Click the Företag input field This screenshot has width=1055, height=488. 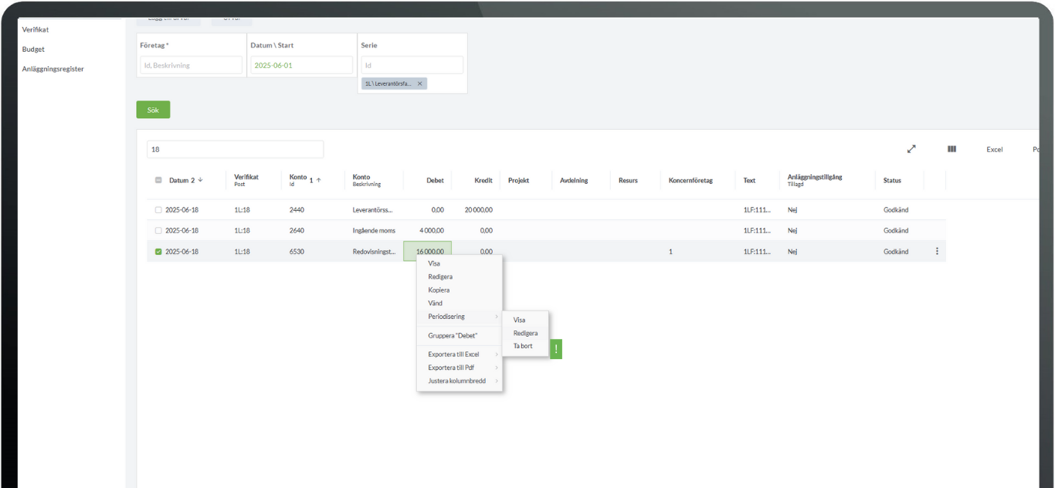191,65
